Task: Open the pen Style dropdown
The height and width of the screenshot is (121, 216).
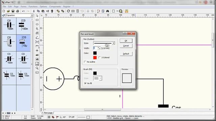Action: (x=113, y=43)
